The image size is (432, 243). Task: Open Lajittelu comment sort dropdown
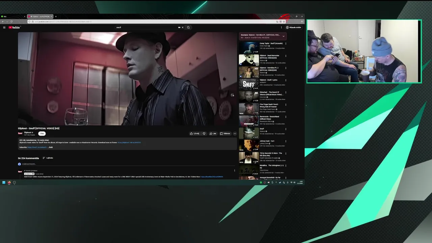(48, 158)
